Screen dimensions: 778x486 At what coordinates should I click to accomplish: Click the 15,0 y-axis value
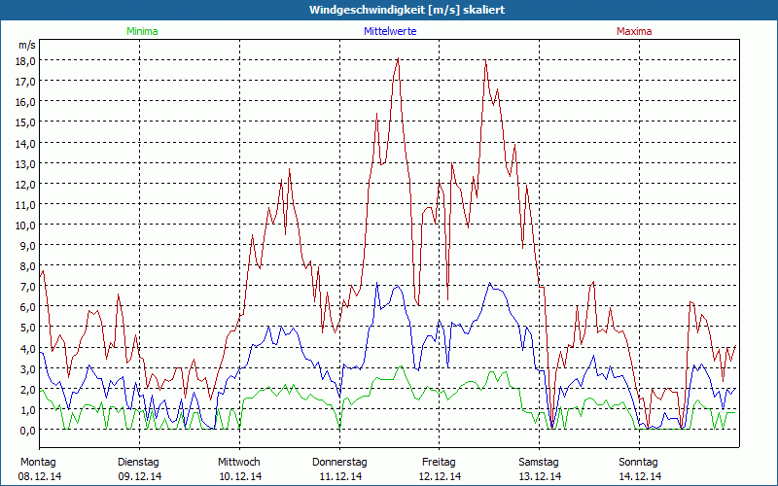tap(27, 122)
